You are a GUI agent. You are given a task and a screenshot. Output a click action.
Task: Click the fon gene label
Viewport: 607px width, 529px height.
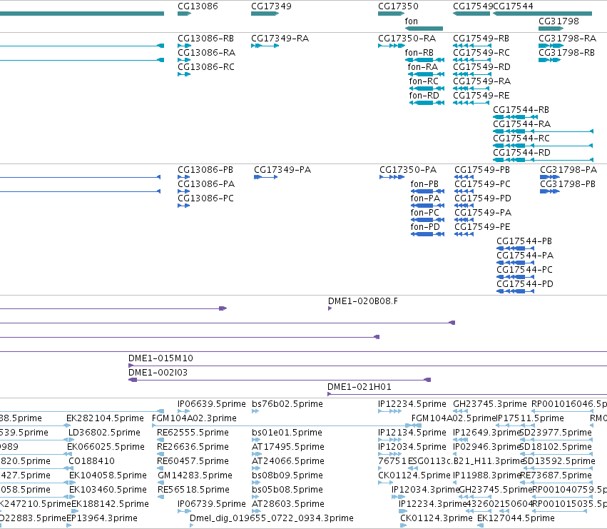pyautogui.click(x=411, y=21)
